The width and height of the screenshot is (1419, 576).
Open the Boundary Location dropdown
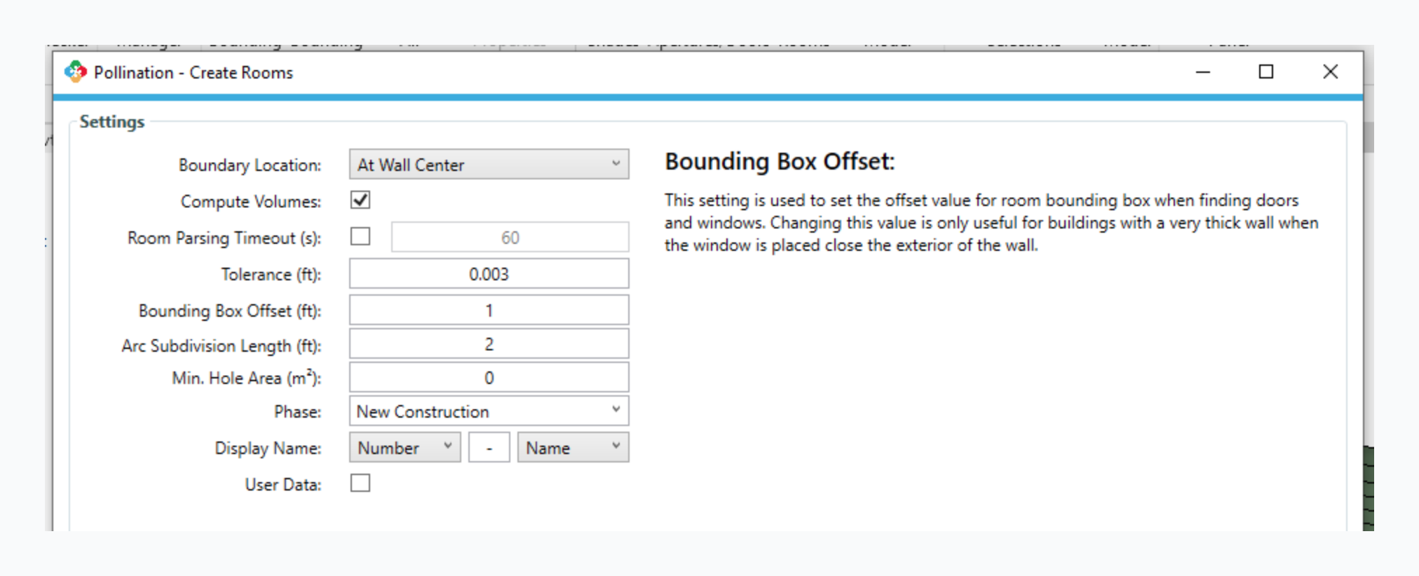489,165
